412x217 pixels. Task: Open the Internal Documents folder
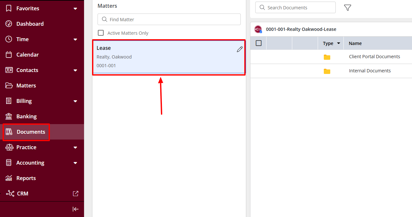(370, 71)
